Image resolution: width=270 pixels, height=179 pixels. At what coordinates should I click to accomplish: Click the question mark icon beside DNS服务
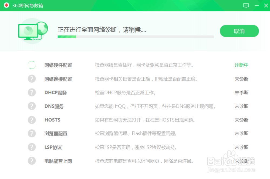coord(32,106)
